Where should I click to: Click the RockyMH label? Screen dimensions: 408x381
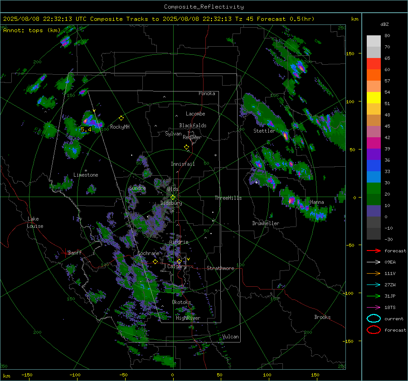[x=120, y=127]
